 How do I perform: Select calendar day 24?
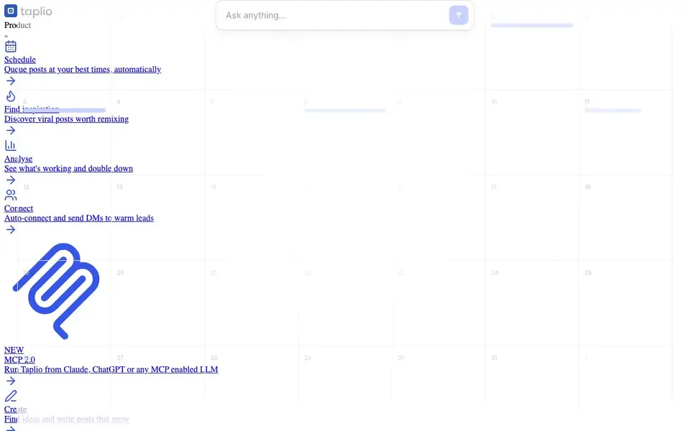(494, 273)
